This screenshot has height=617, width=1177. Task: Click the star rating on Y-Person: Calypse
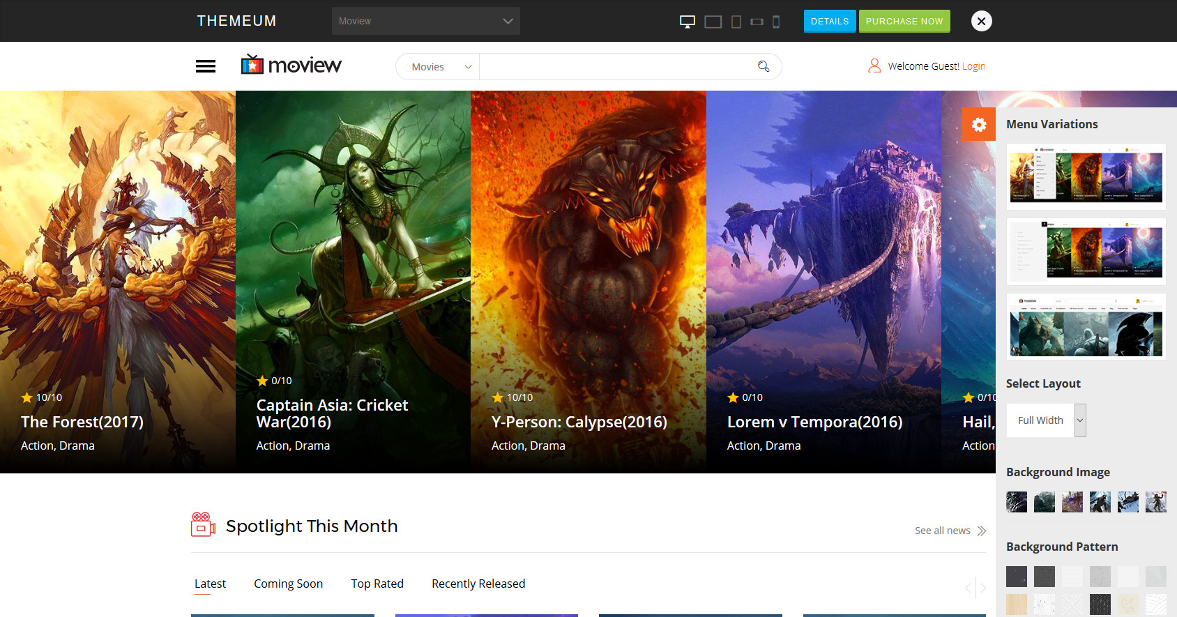498,397
